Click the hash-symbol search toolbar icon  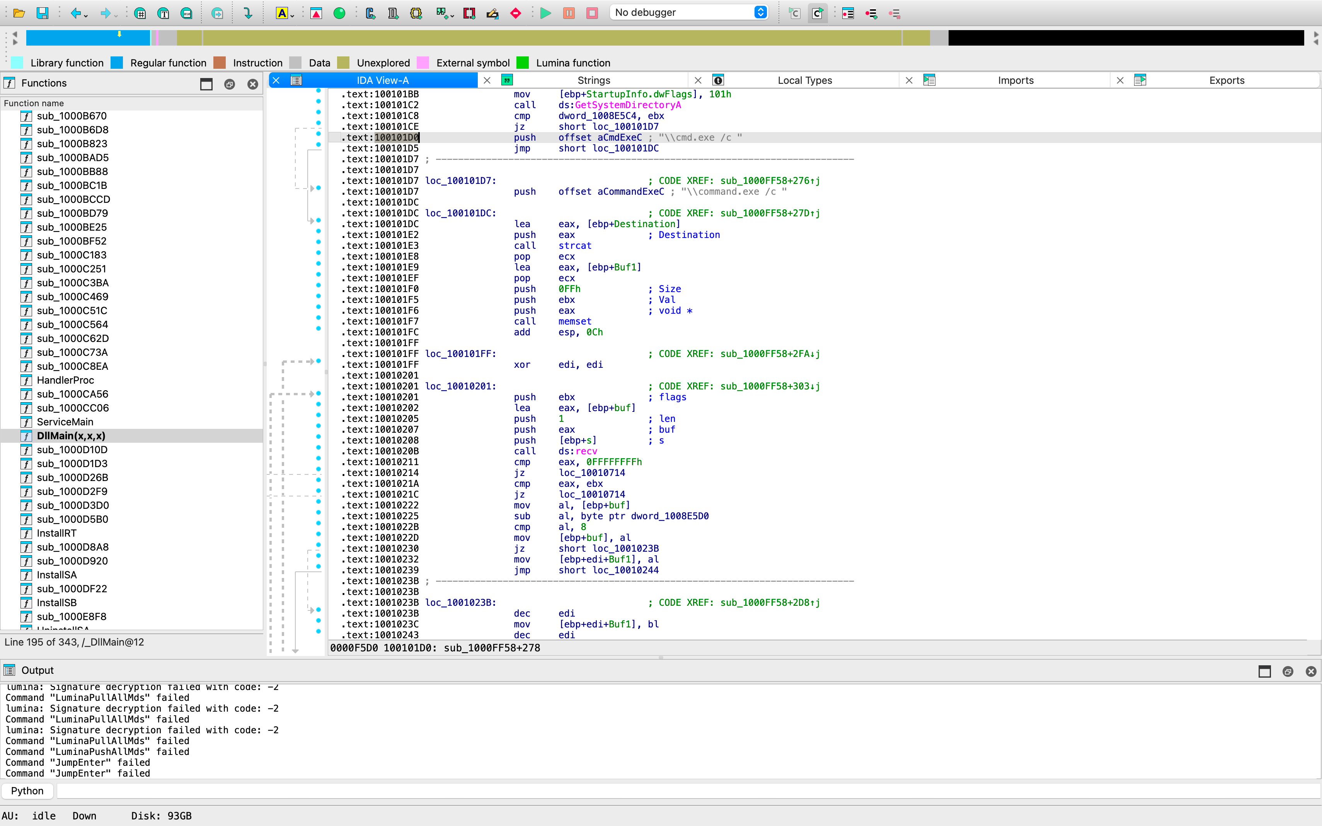click(x=140, y=13)
